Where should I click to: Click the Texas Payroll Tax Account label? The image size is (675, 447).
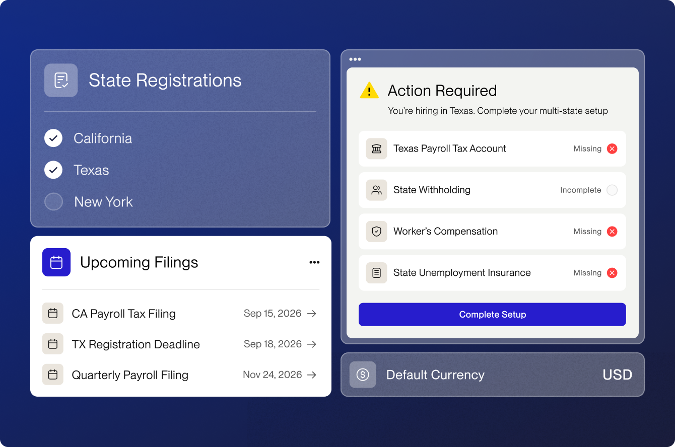[449, 148]
